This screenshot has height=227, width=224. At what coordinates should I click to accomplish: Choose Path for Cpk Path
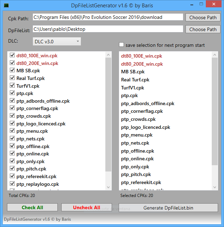click(x=203, y=17)
